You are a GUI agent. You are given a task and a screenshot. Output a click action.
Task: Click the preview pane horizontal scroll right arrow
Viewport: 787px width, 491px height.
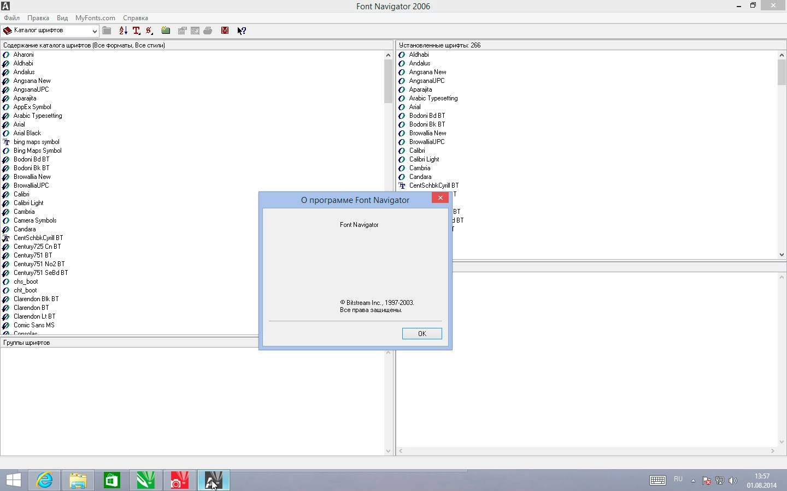point(773,451)
